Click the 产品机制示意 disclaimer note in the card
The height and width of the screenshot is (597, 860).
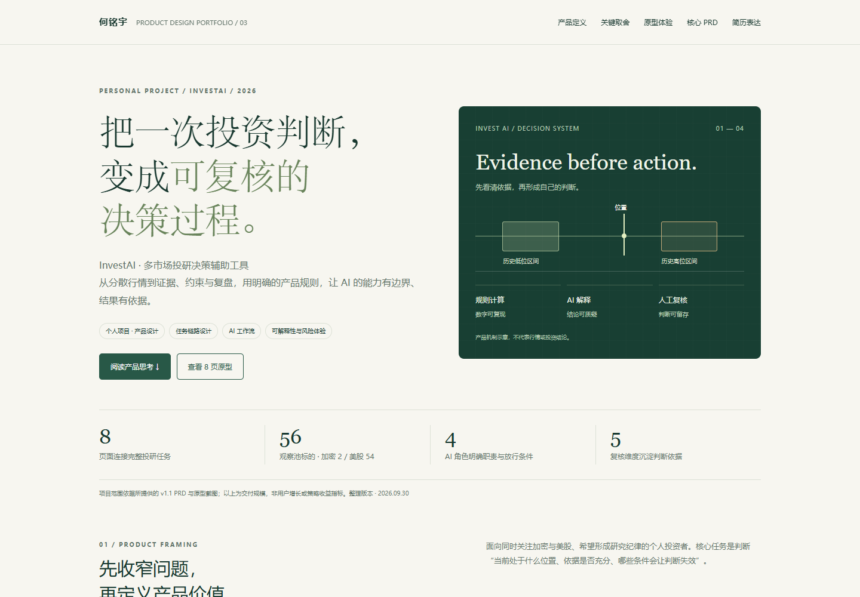pos(523,337)
